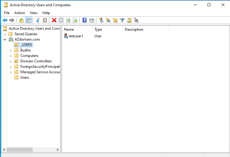Click the testuser1 user icon

point(66,36)
